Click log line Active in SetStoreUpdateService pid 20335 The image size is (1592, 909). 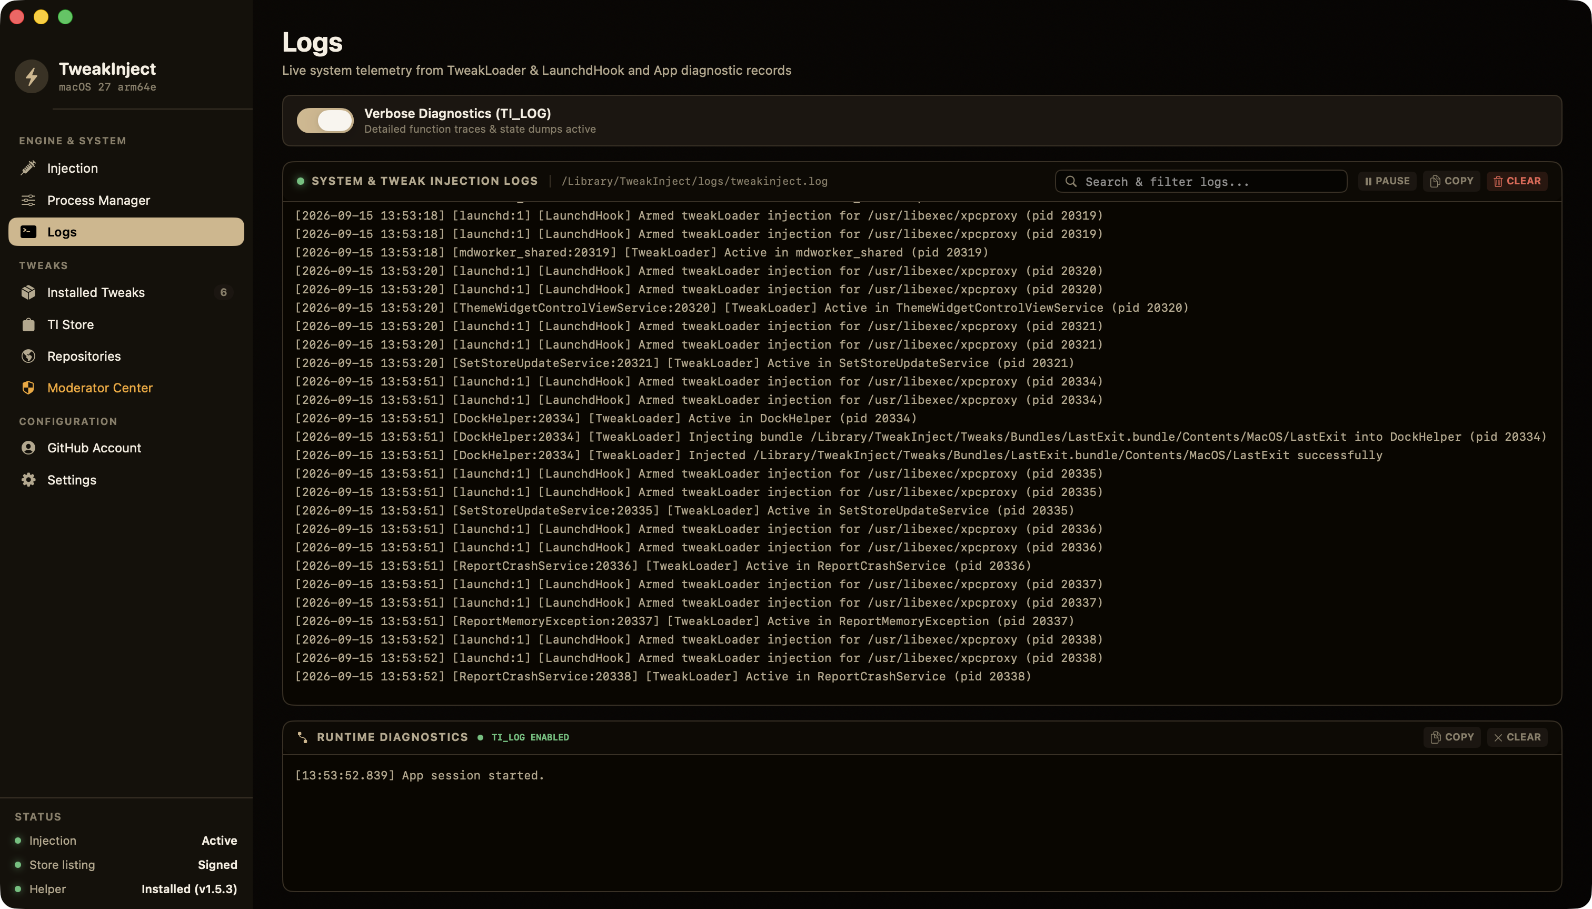click(684, 511)
